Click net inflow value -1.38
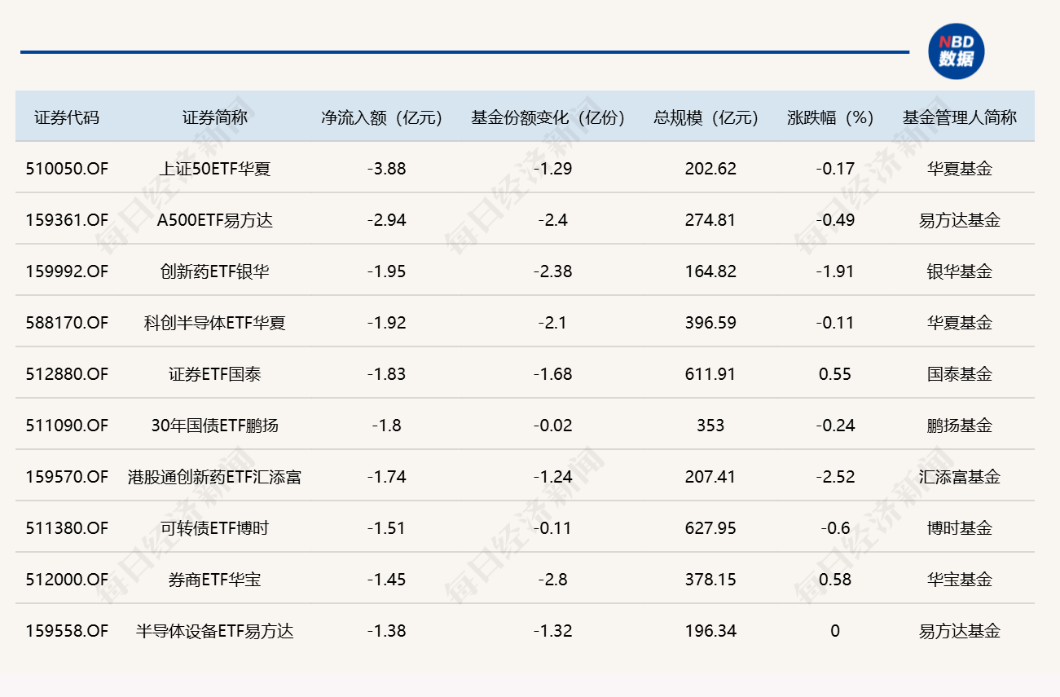The width and height of the screenshot is (1060, 697). click(386, 631)
